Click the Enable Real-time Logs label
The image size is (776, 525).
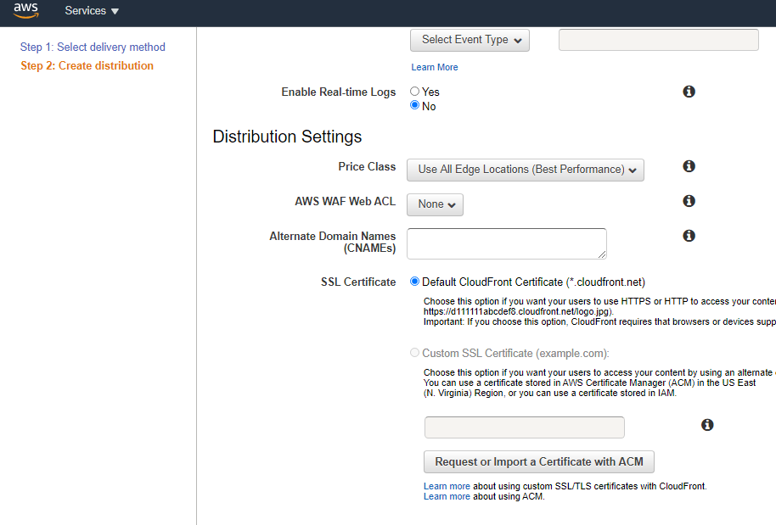(339, 92)
